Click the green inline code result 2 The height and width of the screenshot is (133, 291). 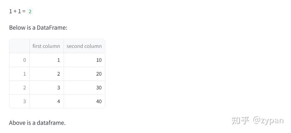[30, 12]
